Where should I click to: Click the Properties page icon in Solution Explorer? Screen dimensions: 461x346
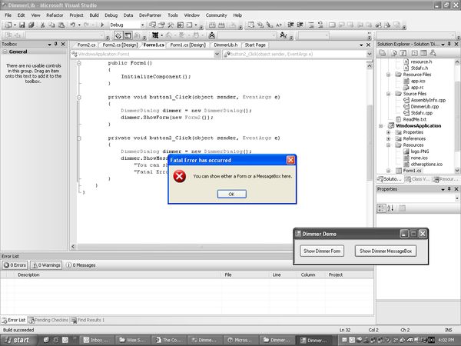[383, 53]
